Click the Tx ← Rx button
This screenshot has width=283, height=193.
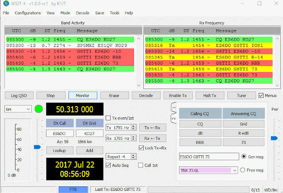point(153,127)
